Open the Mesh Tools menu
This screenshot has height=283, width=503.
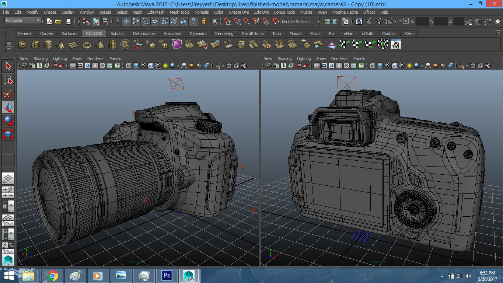(179, 12)
